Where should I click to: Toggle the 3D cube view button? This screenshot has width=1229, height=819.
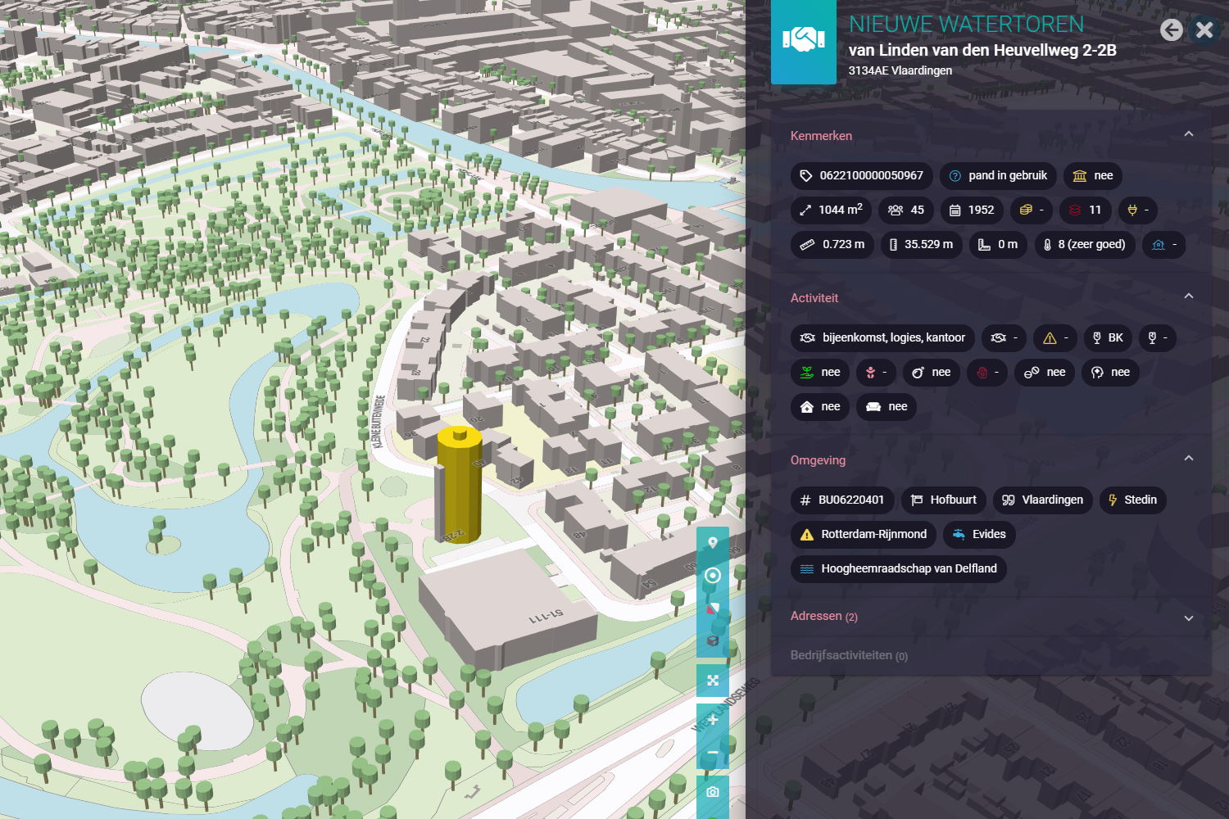click(x=713, y=640)
